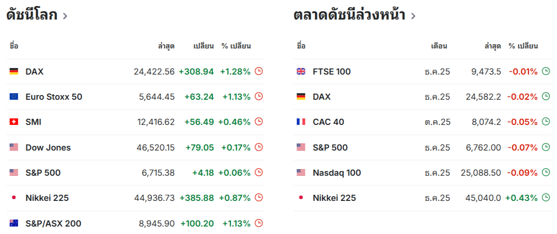Open the Euro Stoxx 50 index page
Viewport: 557px width, 234px height.
click(54, 96)
